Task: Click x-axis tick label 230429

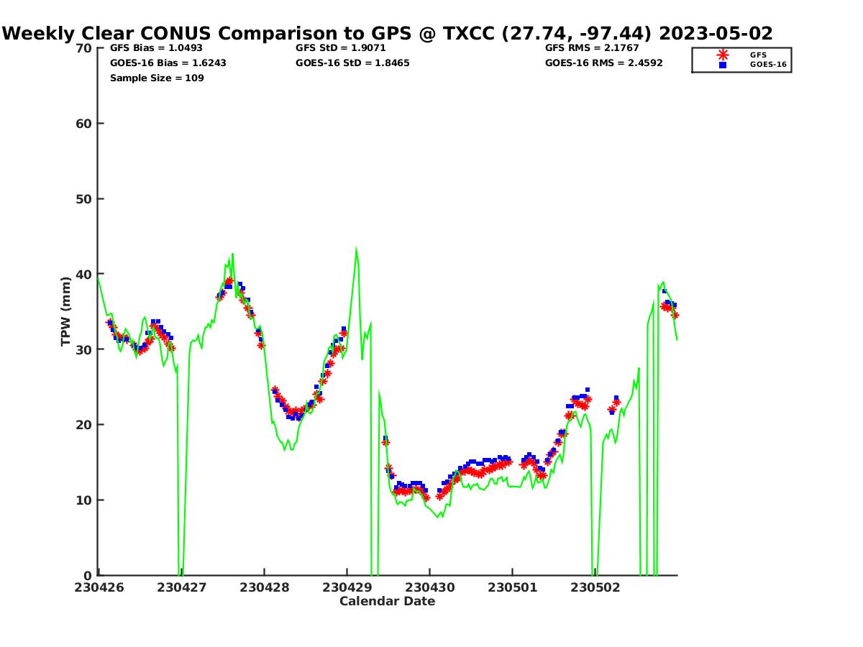Action: pos(347,587)
